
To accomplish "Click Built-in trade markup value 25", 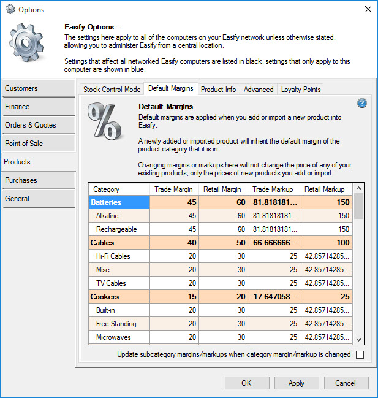I will pos(274,310).
